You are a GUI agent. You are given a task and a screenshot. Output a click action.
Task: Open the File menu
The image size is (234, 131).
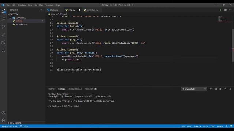(8, 5)
